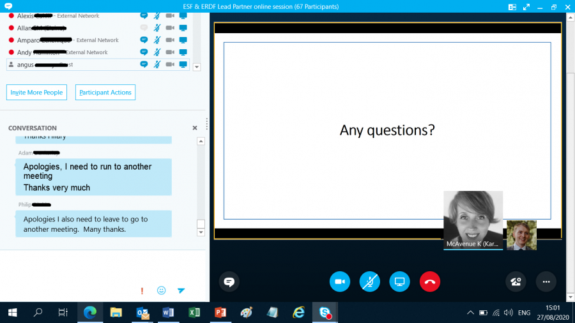
Task: Click the Participant Actions button
Action: [105, 93]
